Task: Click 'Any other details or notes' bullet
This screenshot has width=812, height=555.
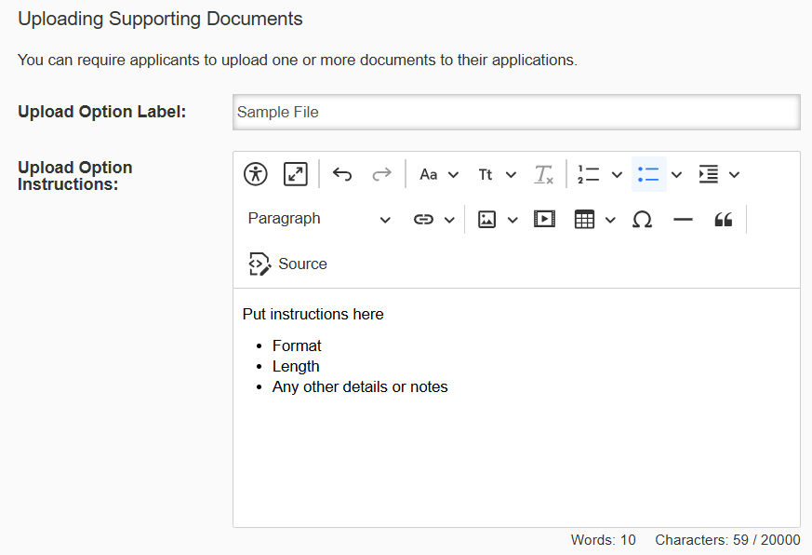Action: click(360, 387)
